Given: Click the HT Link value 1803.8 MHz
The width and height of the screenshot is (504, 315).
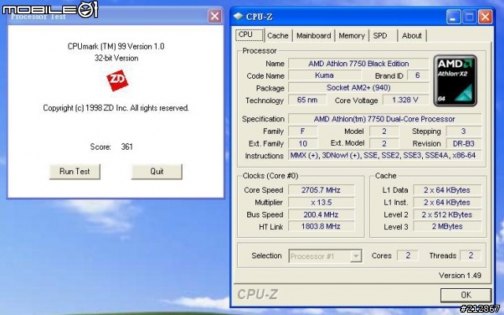Looking at the screenshot, I should coord(321,226).
